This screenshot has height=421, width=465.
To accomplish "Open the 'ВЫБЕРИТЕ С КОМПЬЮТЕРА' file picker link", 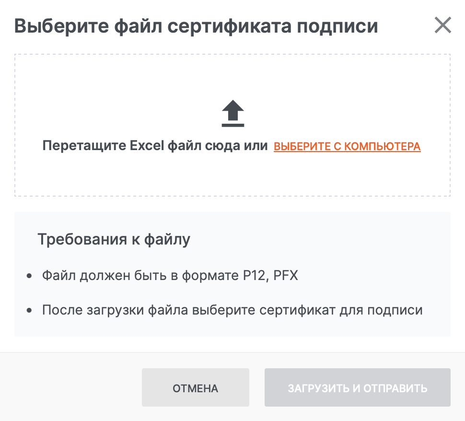I will pos(347,146).
